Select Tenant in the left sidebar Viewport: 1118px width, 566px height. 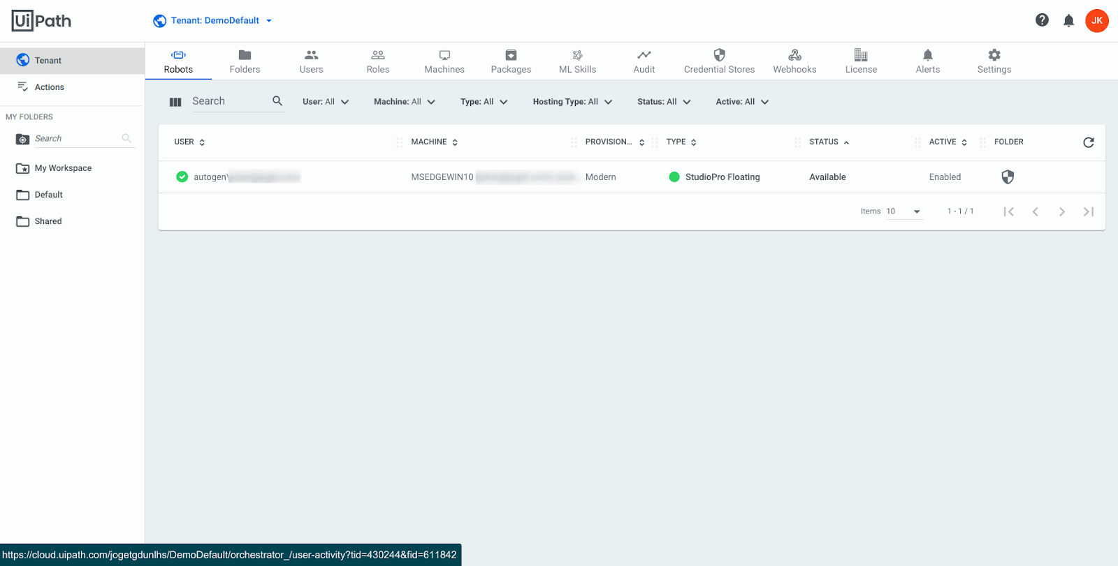(x=72, y=61)
